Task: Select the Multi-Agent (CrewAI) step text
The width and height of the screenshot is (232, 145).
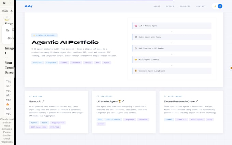Action: tap(148, 60)
